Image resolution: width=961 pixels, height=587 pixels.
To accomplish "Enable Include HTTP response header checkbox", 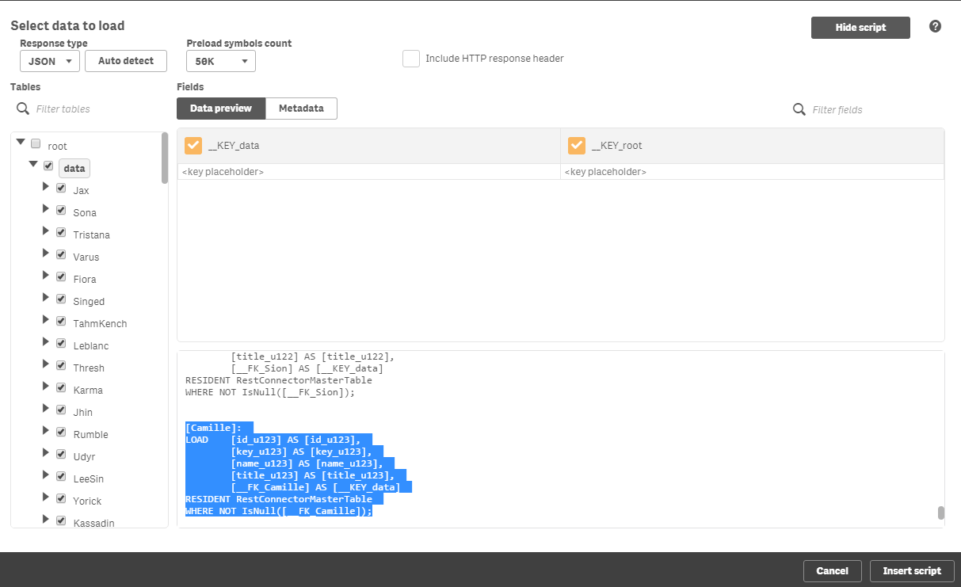I will (x=411, y=59).
